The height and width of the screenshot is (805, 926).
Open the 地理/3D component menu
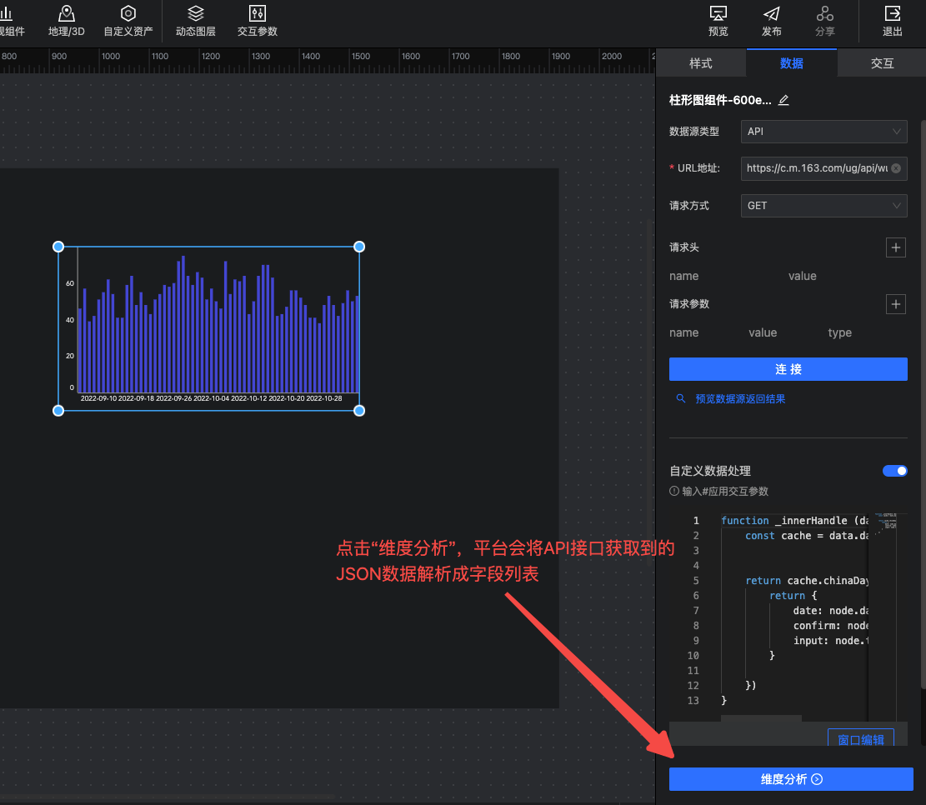pos(66,21)
